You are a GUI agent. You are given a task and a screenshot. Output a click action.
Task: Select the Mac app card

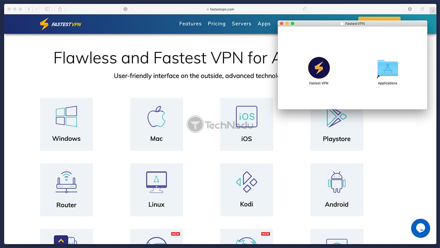(157, 124)
